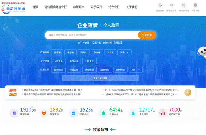Click the 月匹配次数 statistics icon
Viewport: 206px width, 135px height.
(x=163, y=113)
